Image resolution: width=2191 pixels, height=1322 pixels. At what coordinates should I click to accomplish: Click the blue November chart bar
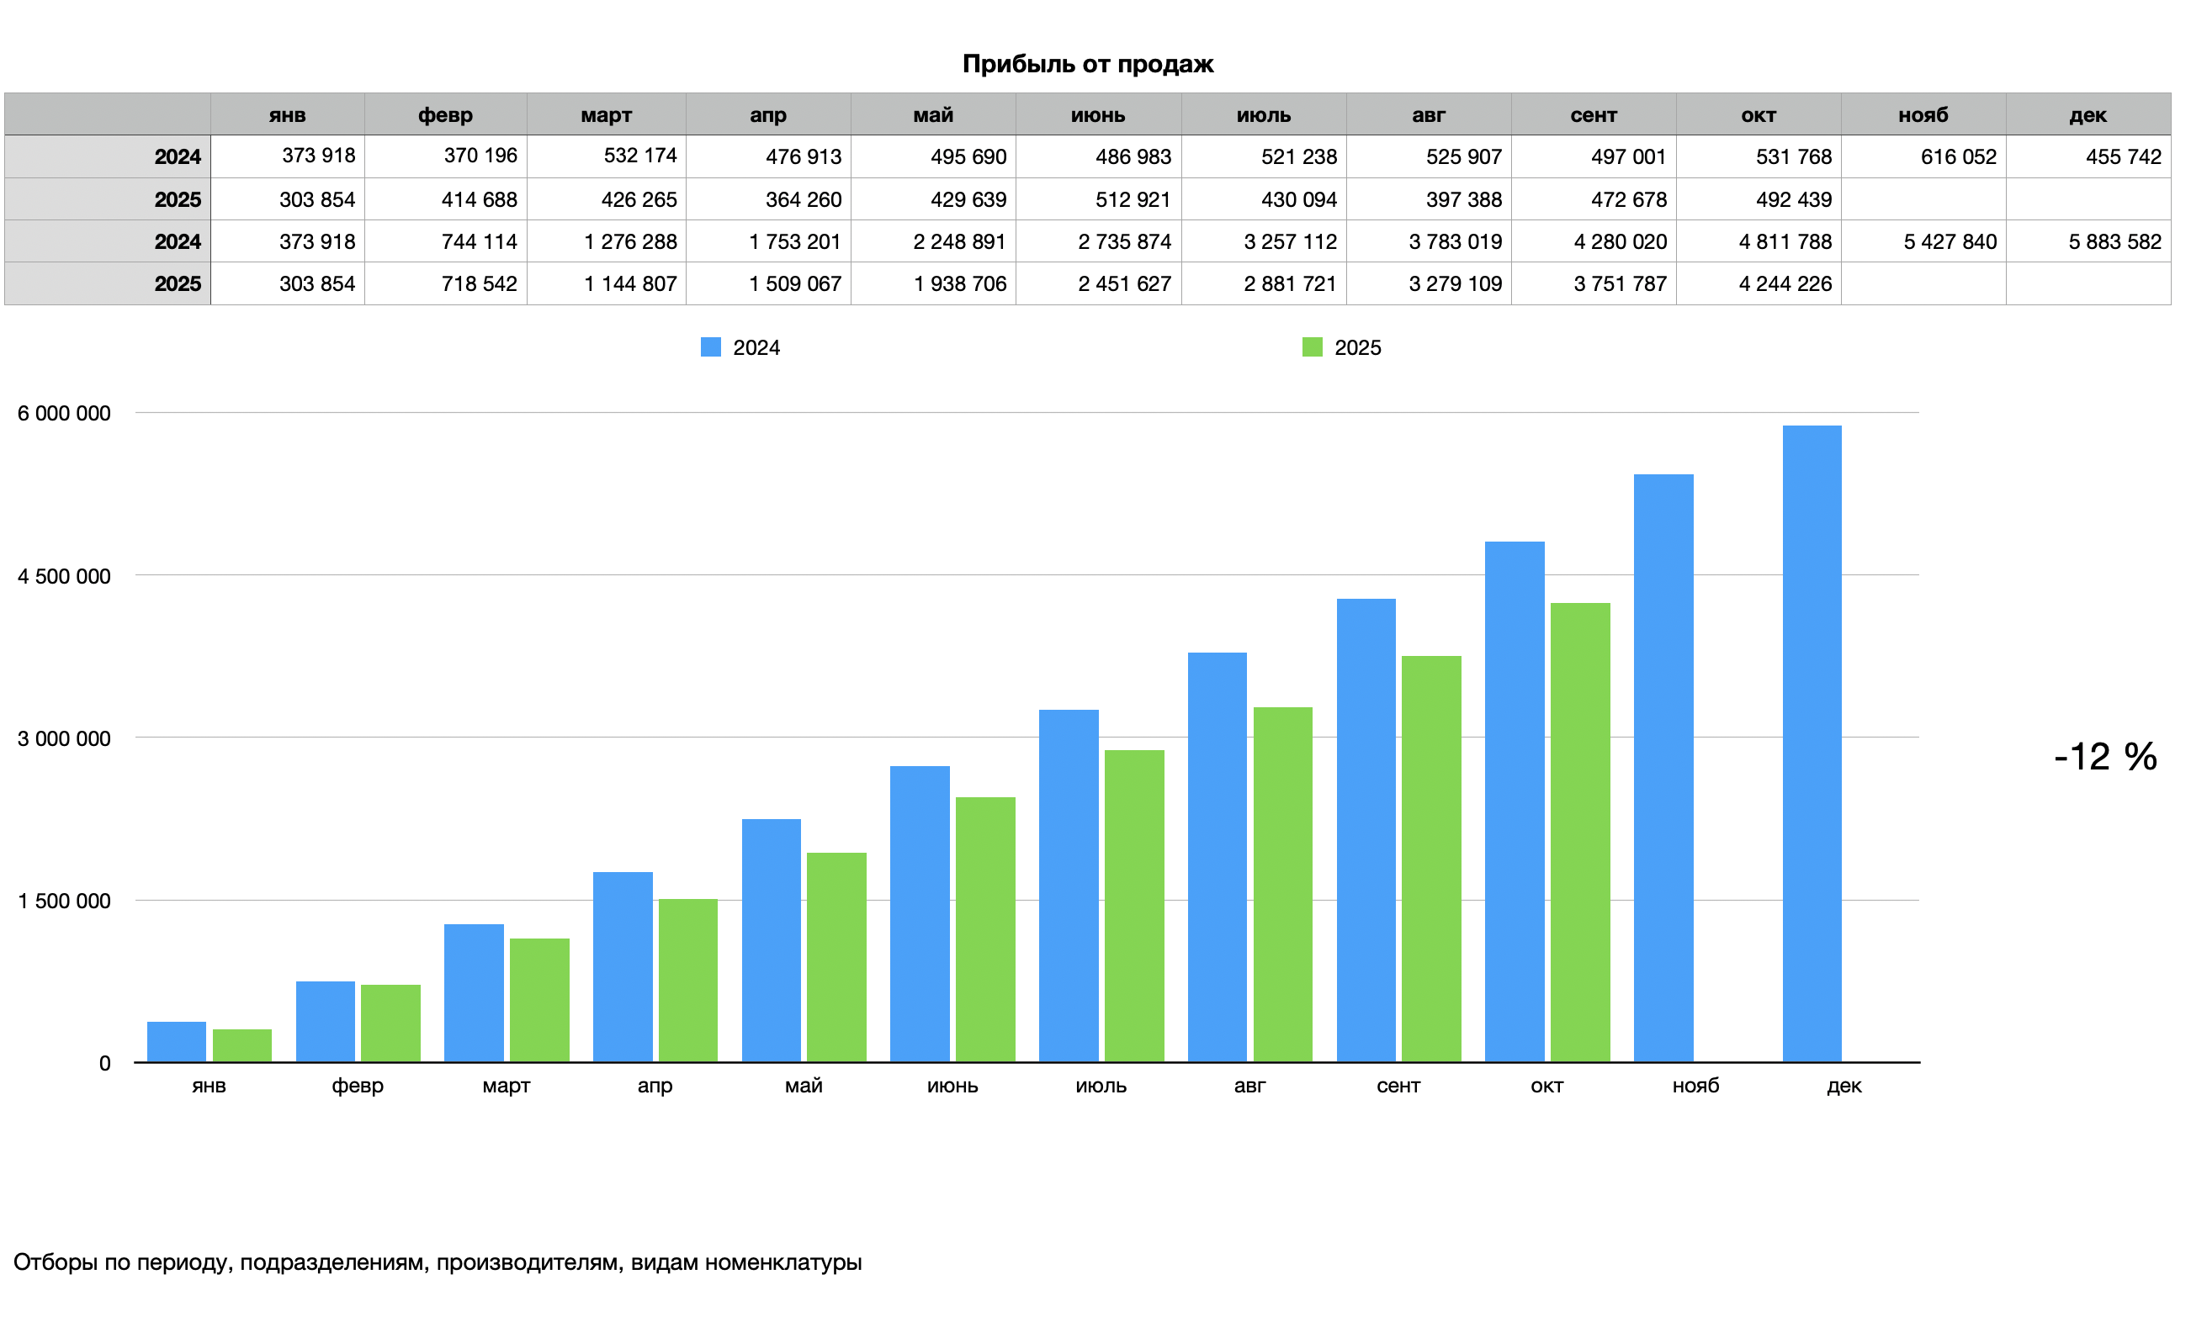click(x=1663, y=767)
